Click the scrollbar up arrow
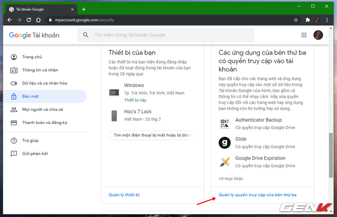Screen dimensions: 337x217 coord(331,28)
